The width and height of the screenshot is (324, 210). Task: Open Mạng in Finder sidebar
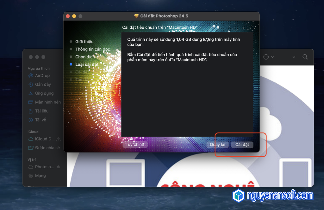[40, 176]
